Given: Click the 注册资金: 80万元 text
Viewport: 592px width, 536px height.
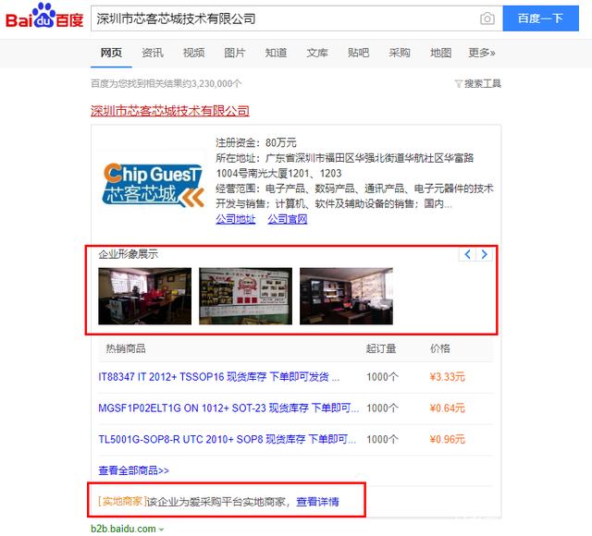Looking at the screenshot, I should pos(256,142).
